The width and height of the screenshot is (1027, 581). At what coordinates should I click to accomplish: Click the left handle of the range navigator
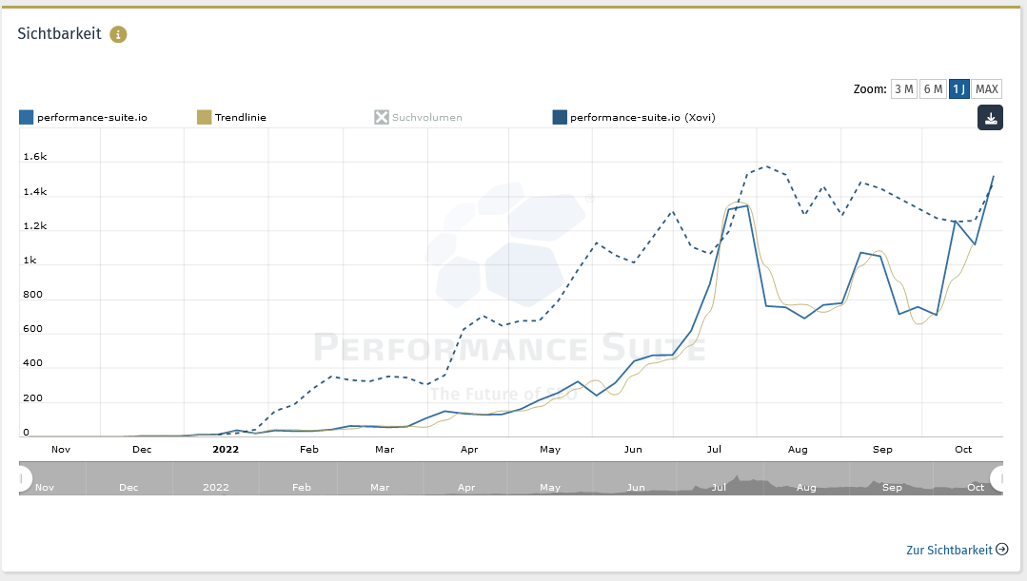pyautogui.click(x=23, y=479)
